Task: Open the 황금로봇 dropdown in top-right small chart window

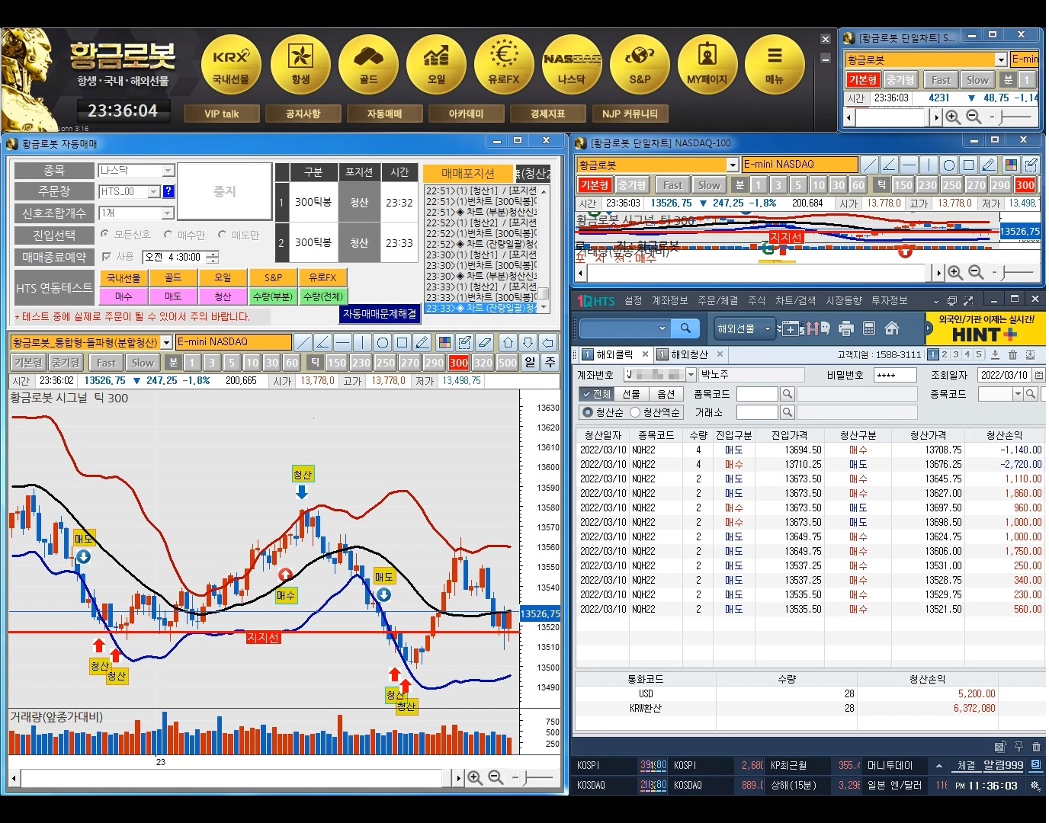Action: point(1001,59)
